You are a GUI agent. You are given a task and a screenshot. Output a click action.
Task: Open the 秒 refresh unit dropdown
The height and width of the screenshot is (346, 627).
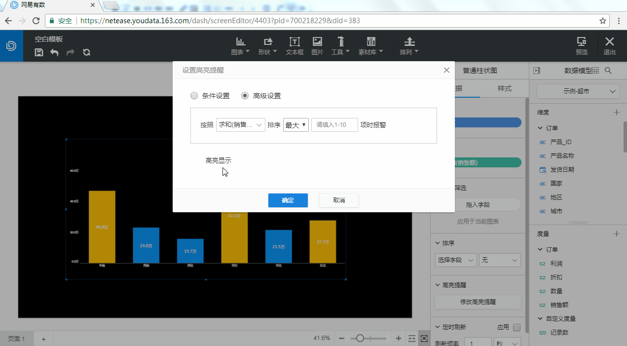click(507, 344)
